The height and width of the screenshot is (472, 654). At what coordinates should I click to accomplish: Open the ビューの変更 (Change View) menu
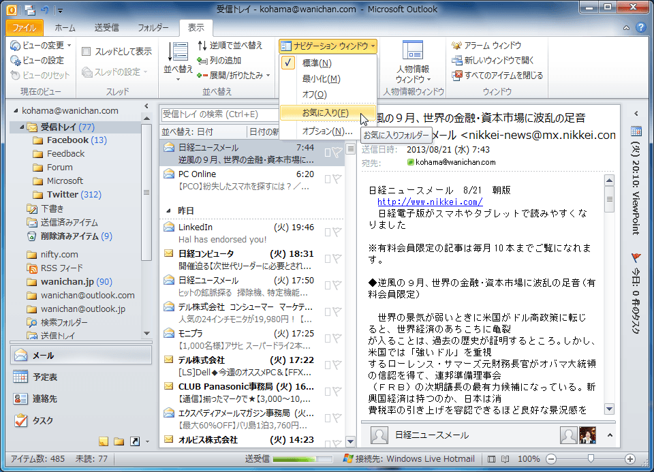(40, 45)
